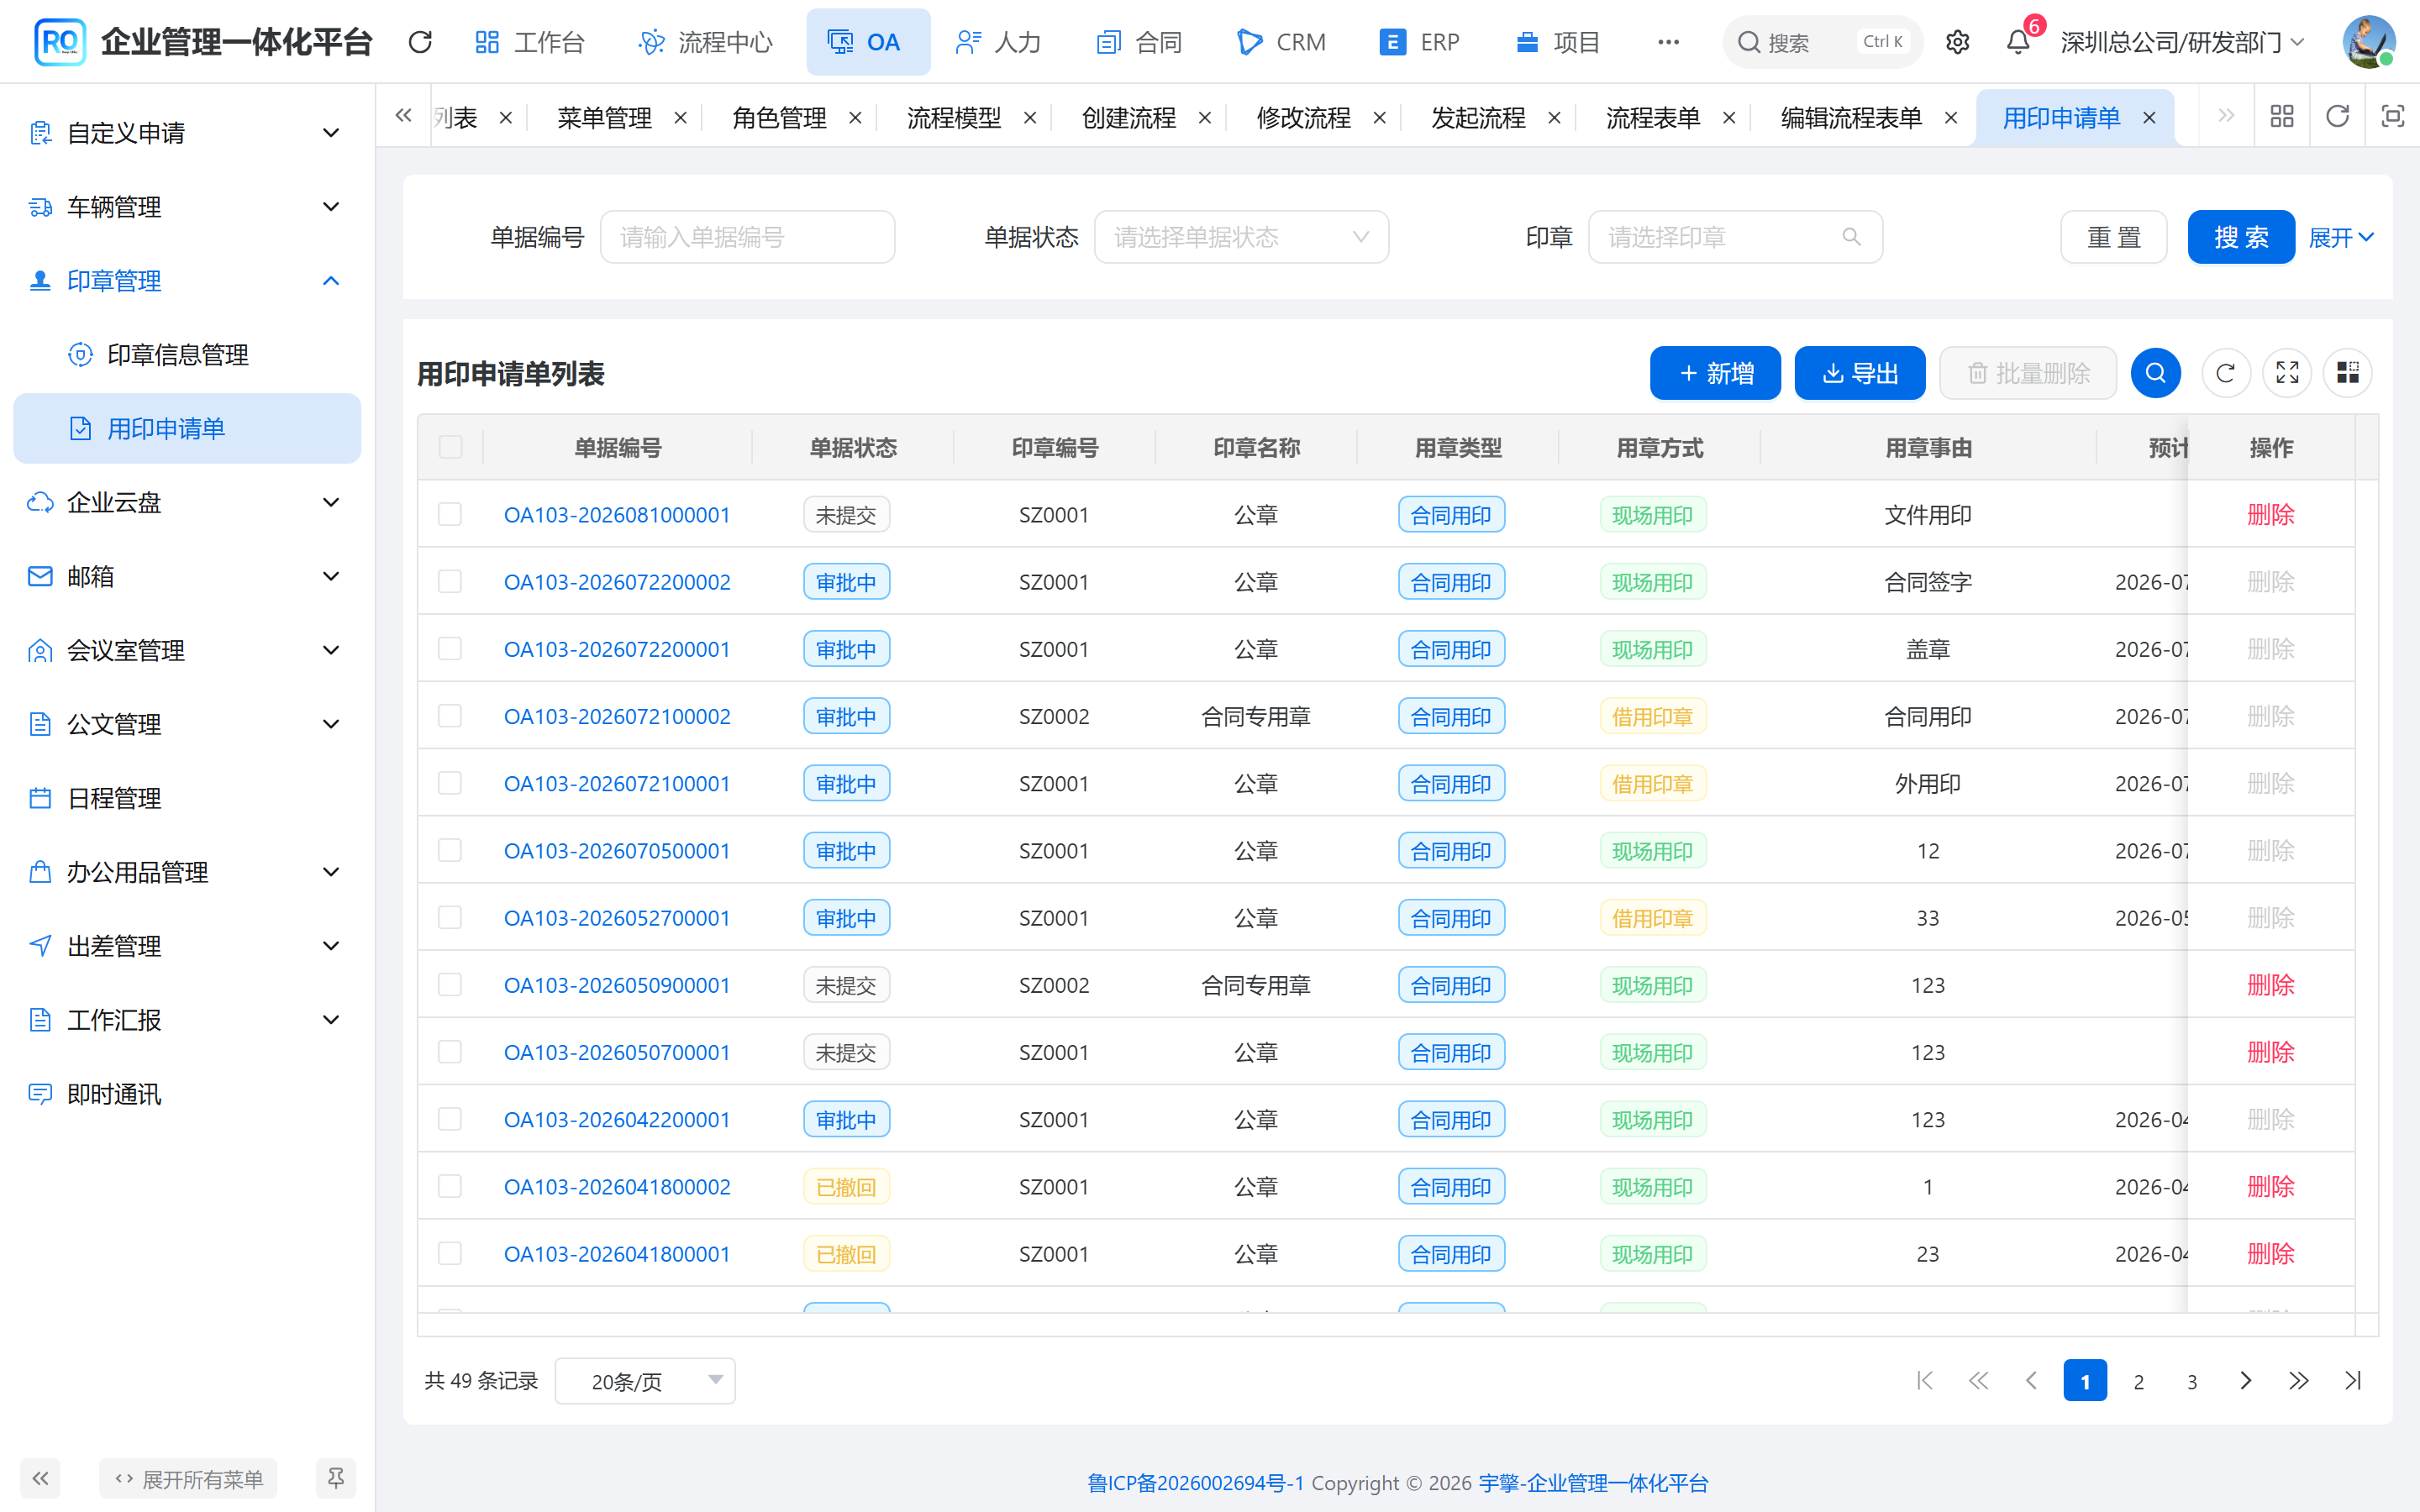Tick checkbox for OA103-2026041800001

(x=450, y=1253)
